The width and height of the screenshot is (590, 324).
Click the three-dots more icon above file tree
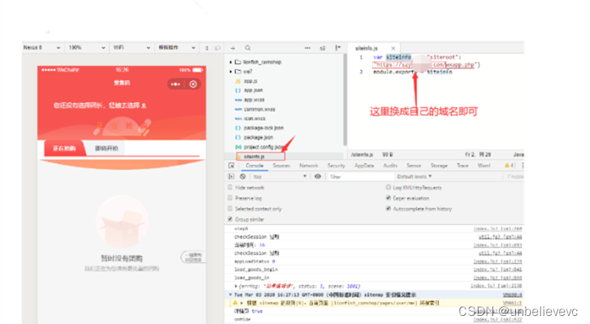pos(307,48)
